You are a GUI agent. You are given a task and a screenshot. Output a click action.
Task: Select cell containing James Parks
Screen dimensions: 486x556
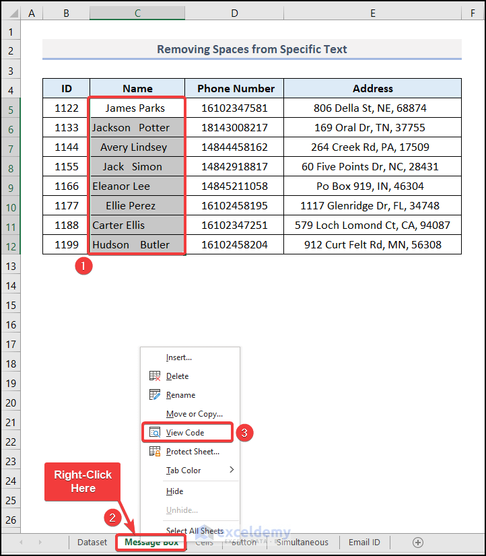pos(137,108)
